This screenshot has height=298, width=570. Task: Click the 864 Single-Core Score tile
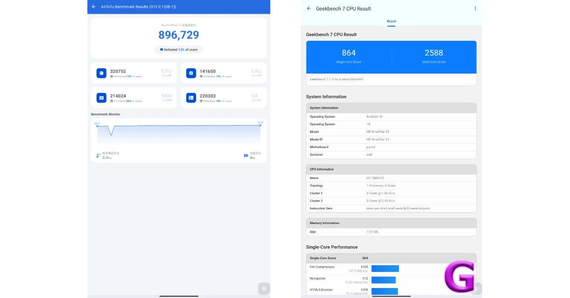tap(349, 57)
